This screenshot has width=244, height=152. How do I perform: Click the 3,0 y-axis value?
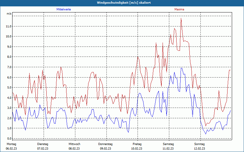click(x=9, y=108)
